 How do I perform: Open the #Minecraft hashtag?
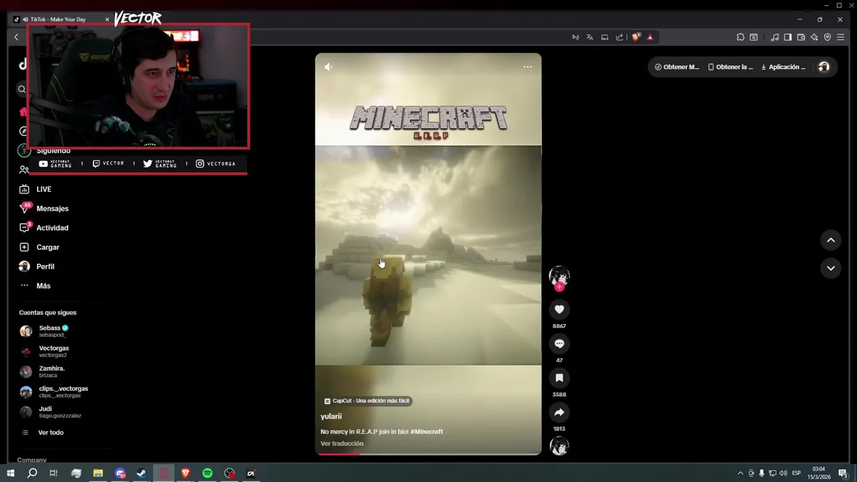pyautogui.click(x=426, y=432)
